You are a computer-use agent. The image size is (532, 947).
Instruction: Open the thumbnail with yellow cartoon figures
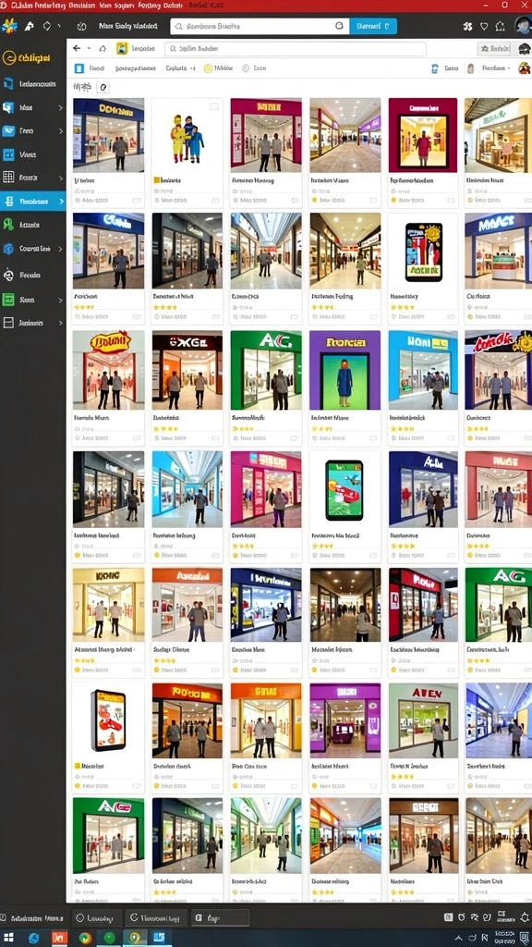(x=187, y=135)
